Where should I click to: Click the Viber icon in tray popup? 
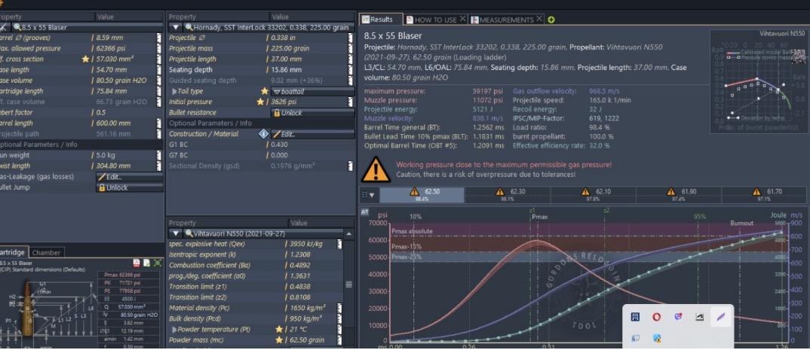click(678, 317)
